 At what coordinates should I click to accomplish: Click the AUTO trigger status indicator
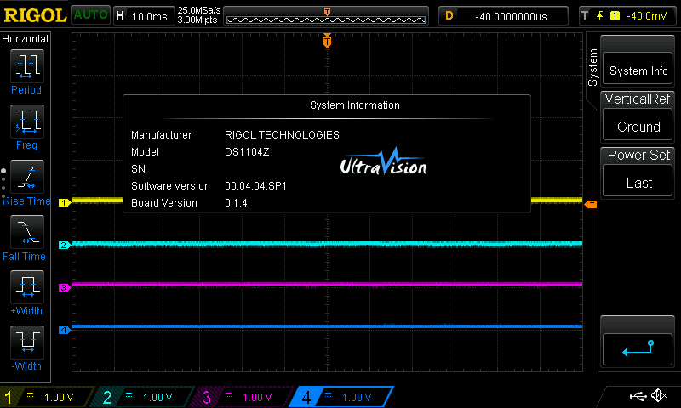pyautogui.click(x=90, y=15)
